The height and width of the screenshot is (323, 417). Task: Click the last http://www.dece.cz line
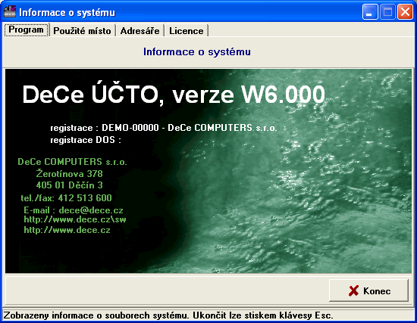point(67,230)
